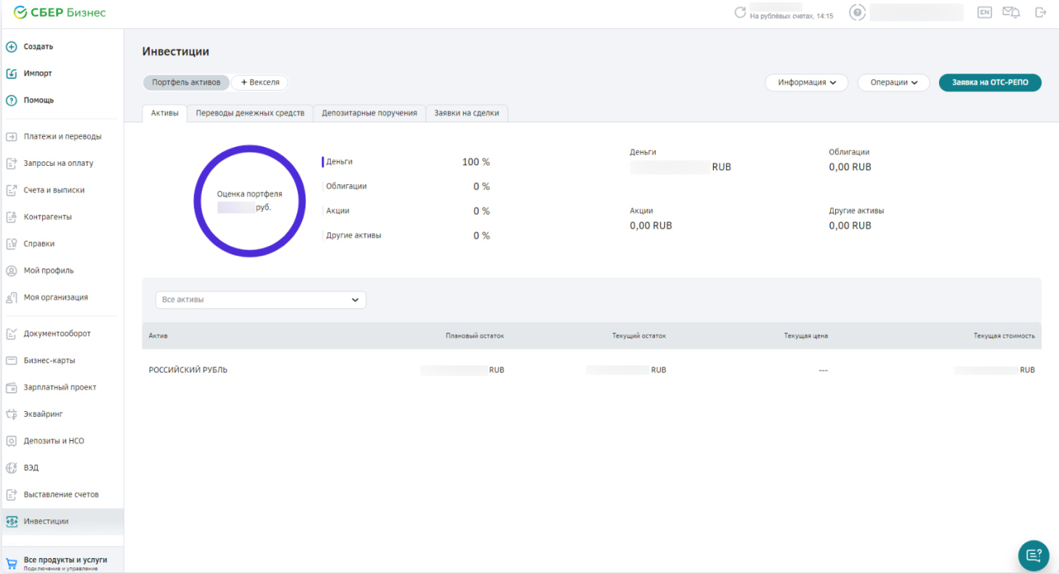The height and width of the screenshot is (574, 1059).
Task: Click the Создать plus icon
Action: [12, 47]
